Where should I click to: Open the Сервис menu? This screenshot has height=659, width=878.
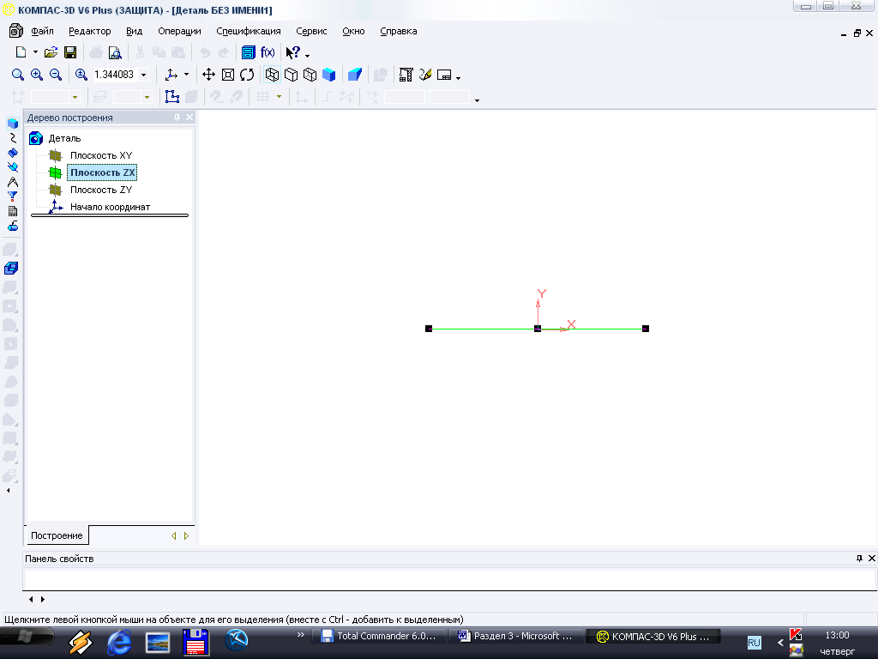point(311,32)
